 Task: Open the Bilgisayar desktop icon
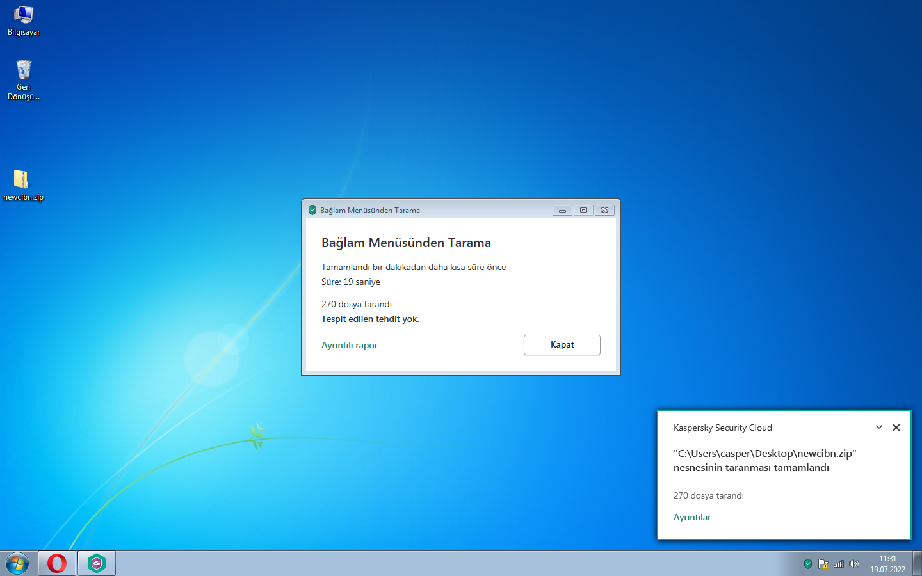click(x=24, y=20)
